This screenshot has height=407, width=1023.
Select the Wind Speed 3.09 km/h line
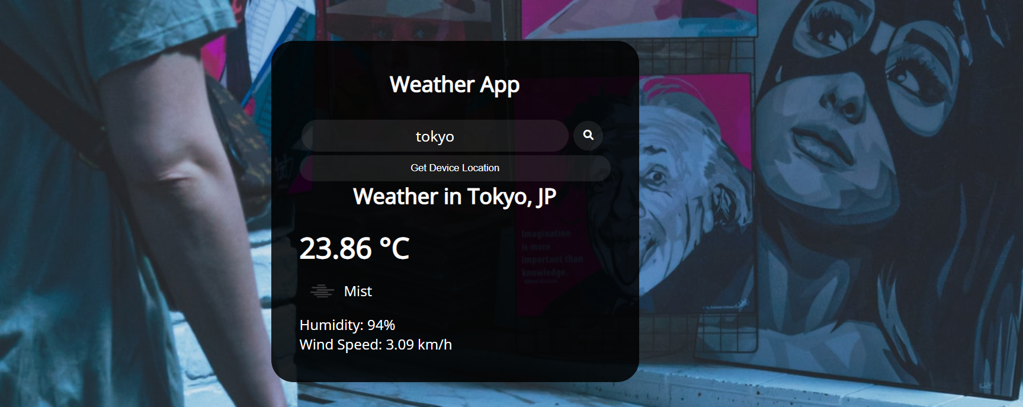[x=376, y=345]
